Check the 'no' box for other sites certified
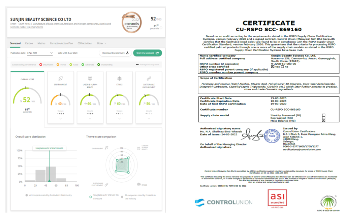Viewport: 345px width, 219px height. click(282, 67)
